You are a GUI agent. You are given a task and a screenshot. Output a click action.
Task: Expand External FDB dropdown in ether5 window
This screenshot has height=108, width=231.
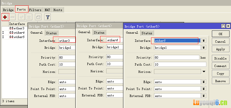point(204,96)
